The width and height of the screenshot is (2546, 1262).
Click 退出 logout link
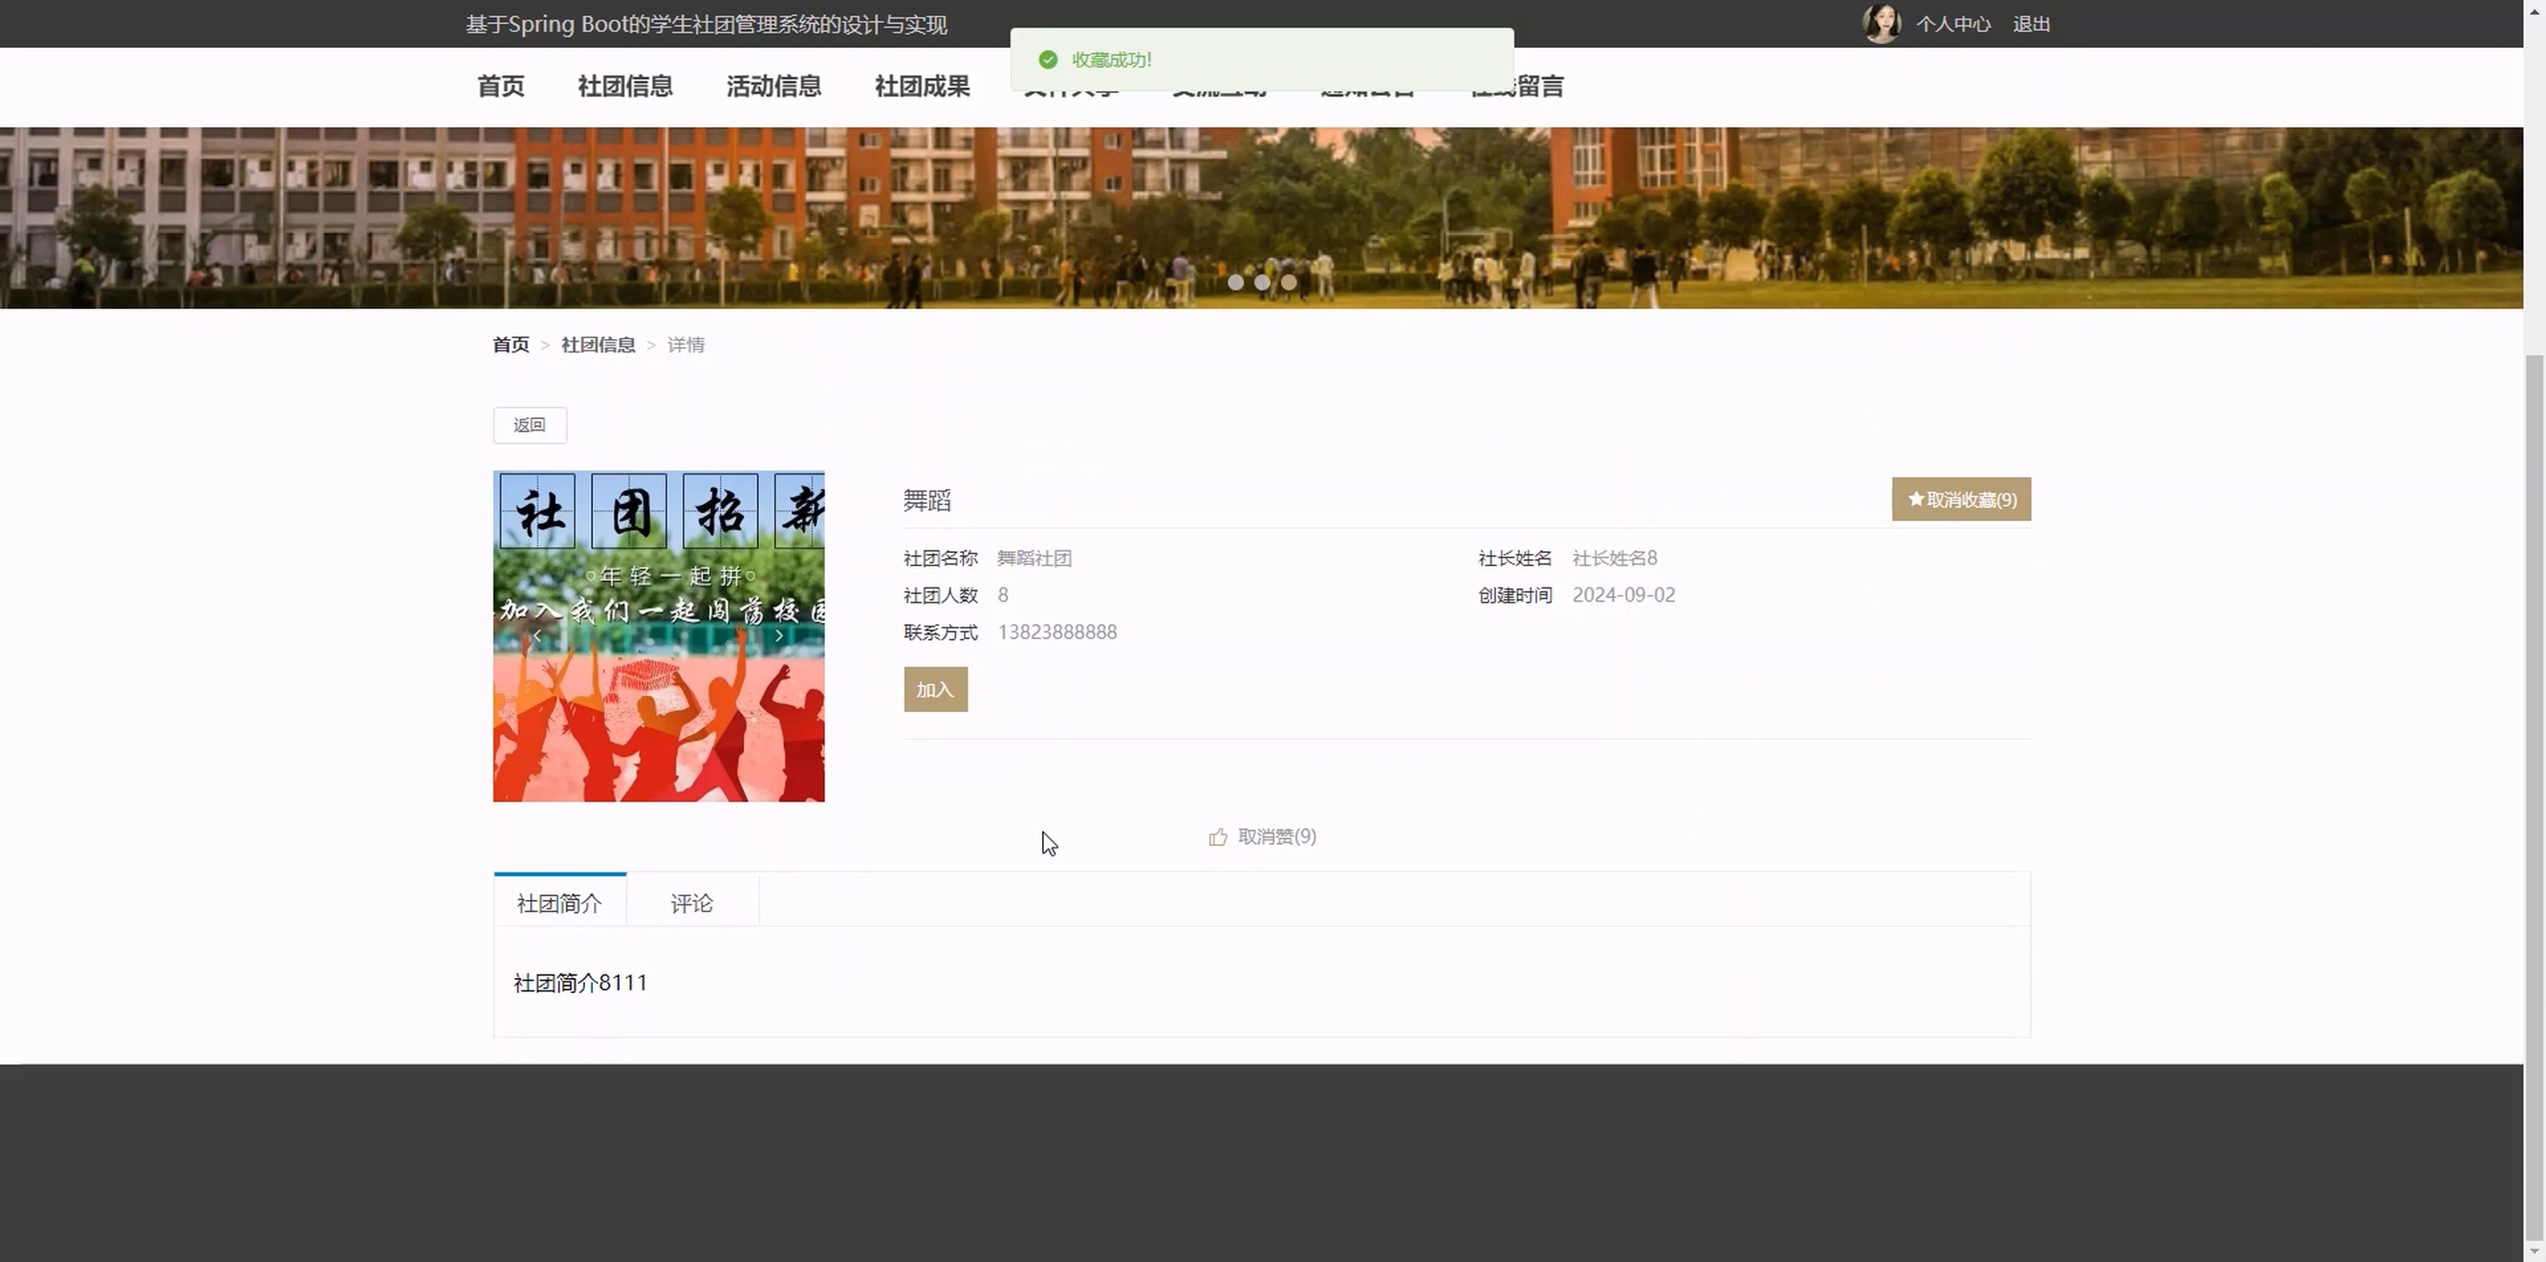pyautogui.click(x=2031, y=24)
